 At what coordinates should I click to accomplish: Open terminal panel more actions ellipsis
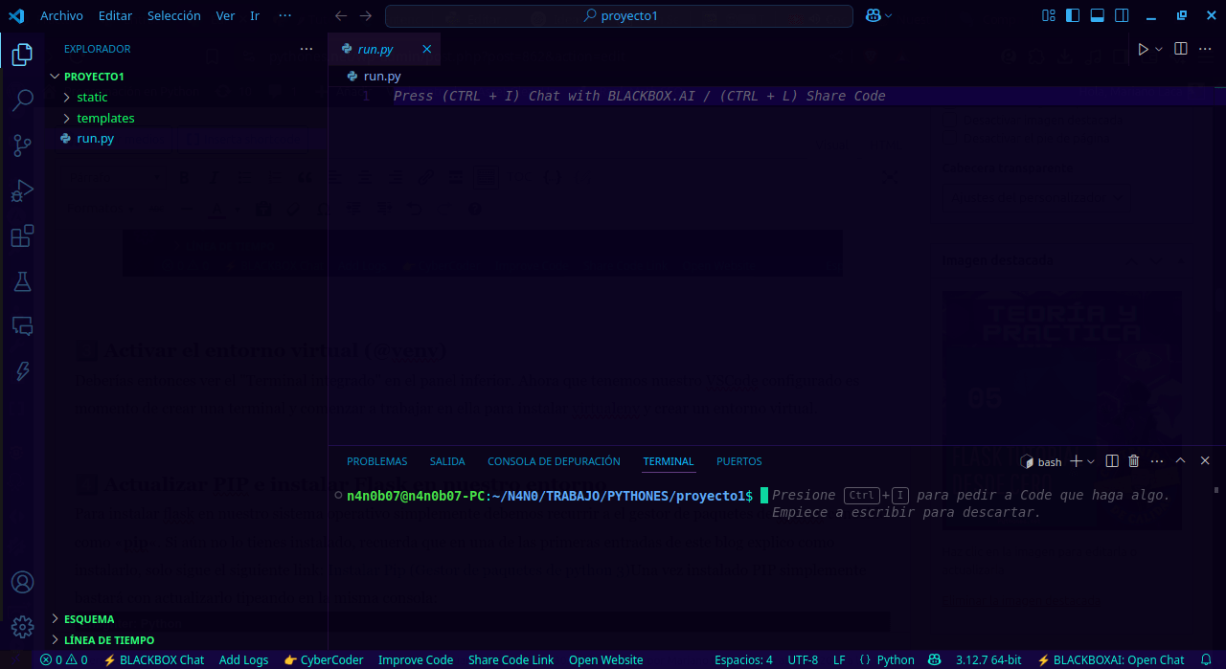click(x=1156, y=461)
